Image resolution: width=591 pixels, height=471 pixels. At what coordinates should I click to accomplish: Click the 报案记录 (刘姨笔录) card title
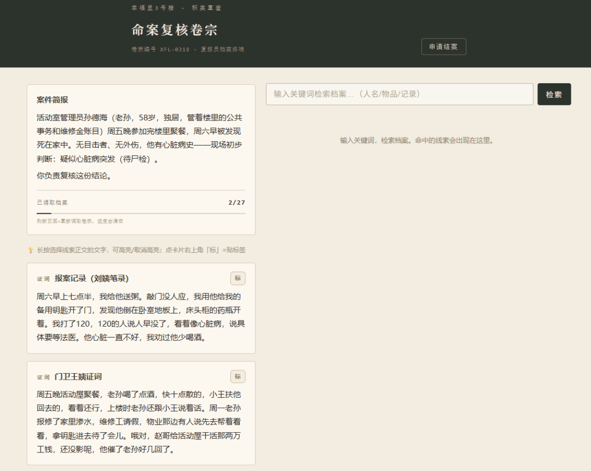point(91,278)
